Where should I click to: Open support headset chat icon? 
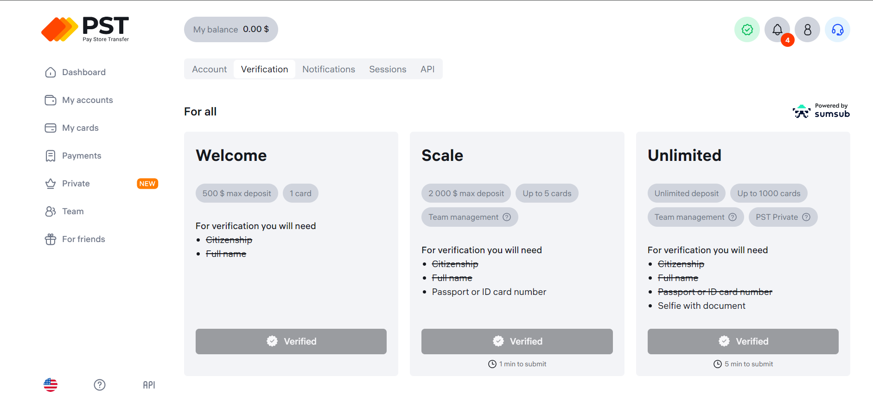tap(837, 30)
